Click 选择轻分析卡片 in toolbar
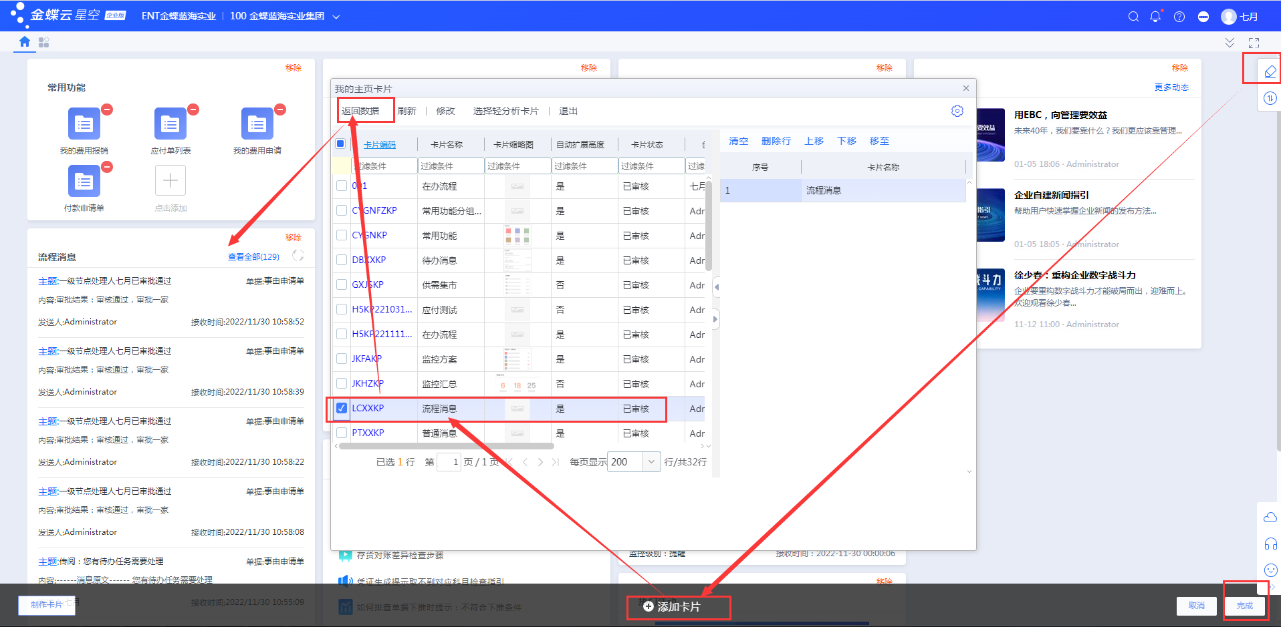Image resolution: width=1281 pixels, height=627 pixels. pos(506,111)
